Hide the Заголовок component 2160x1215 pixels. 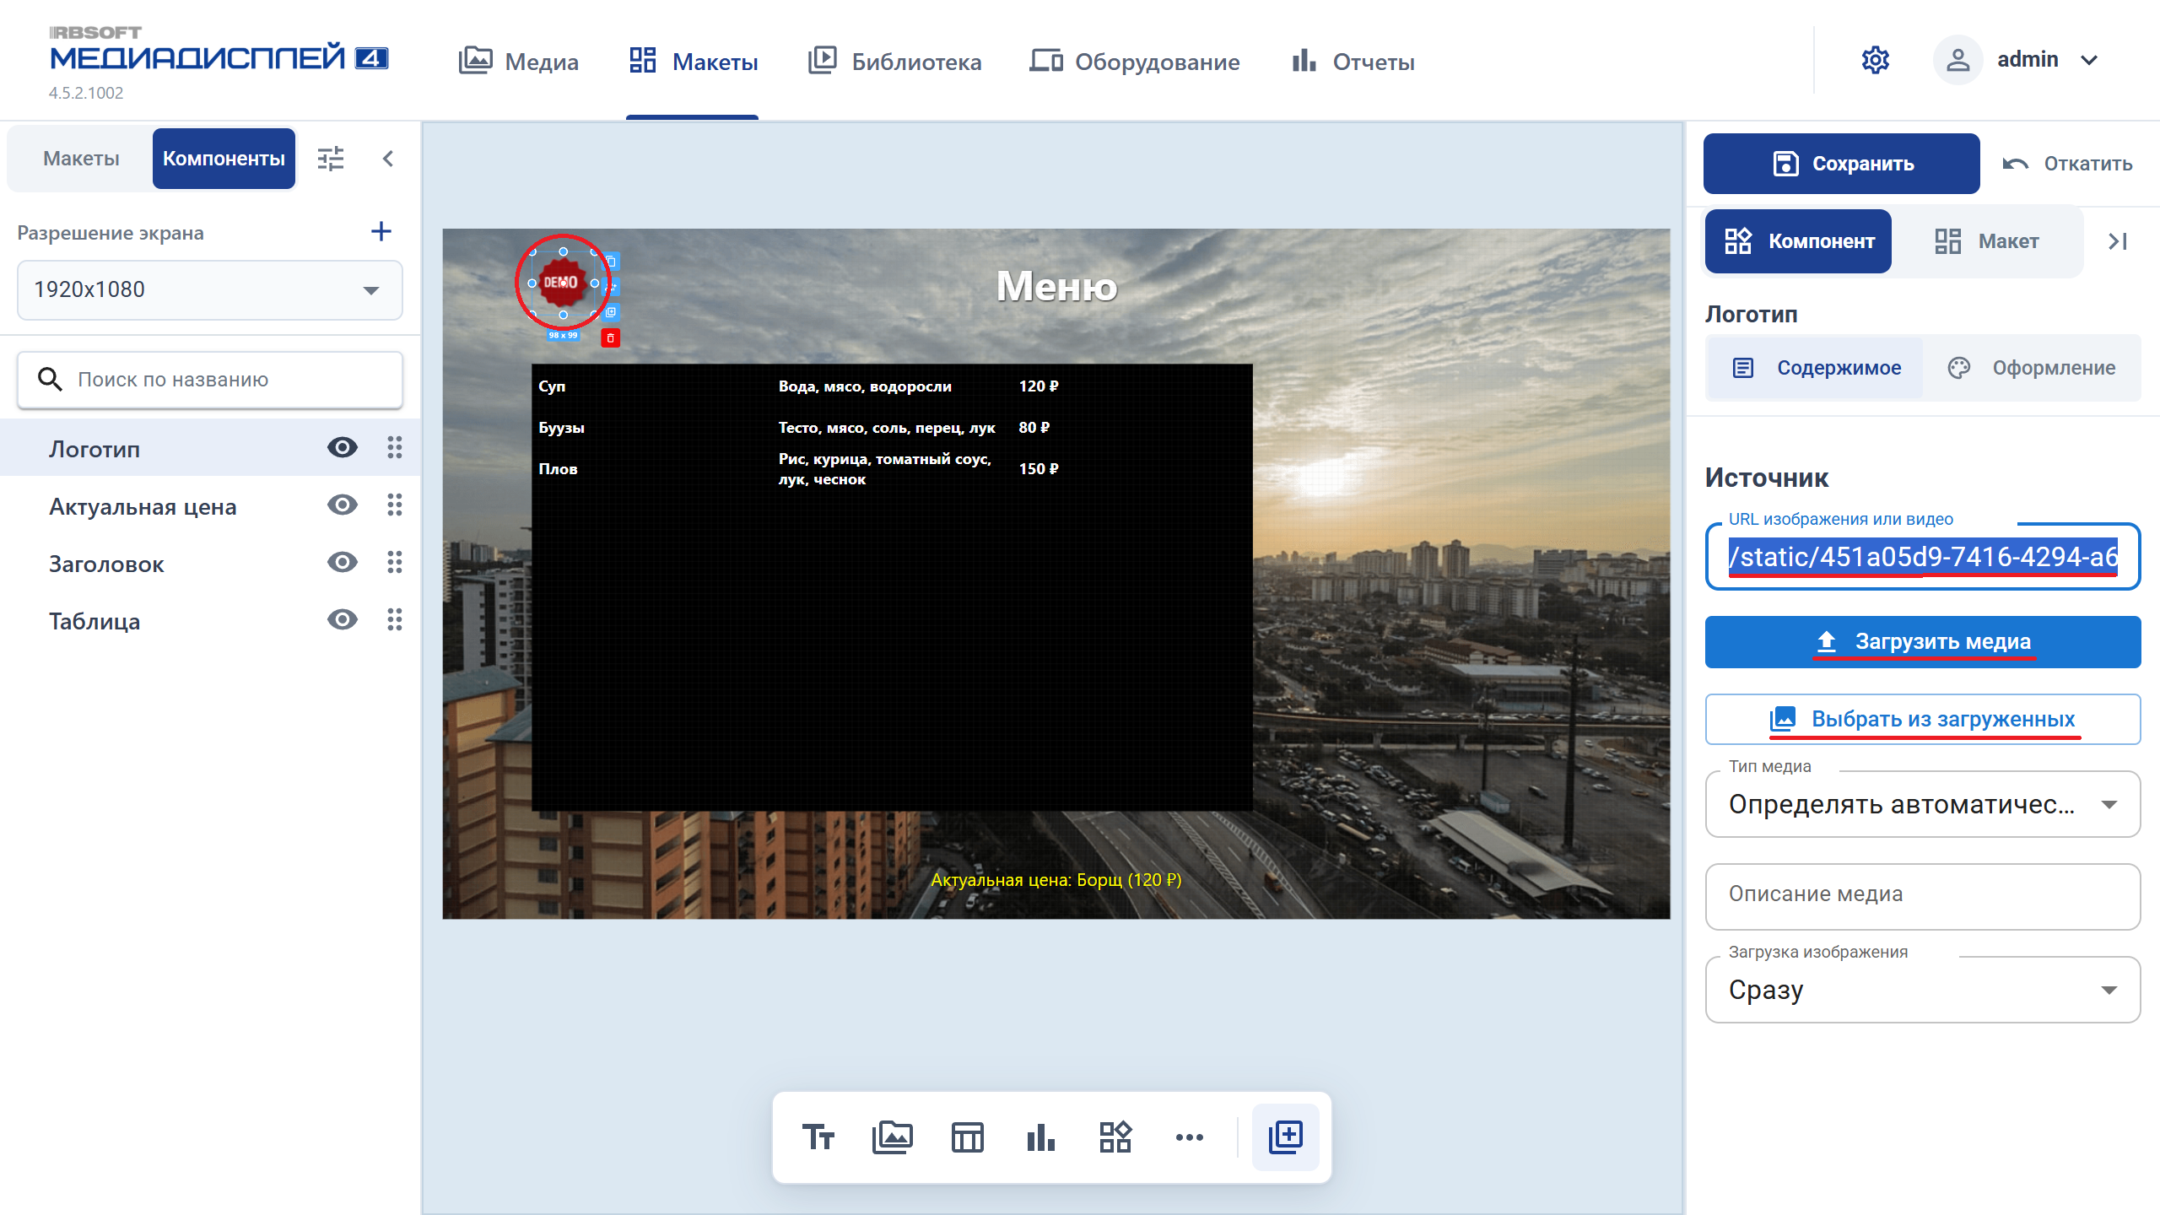pyautogui.click(x=343, y=562)
